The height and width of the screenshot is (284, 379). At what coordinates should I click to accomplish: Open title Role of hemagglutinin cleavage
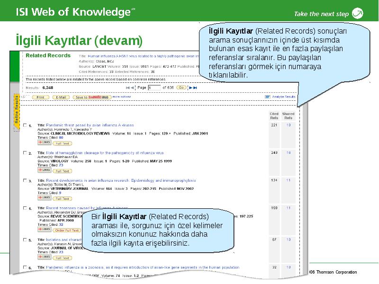[105, 153]
